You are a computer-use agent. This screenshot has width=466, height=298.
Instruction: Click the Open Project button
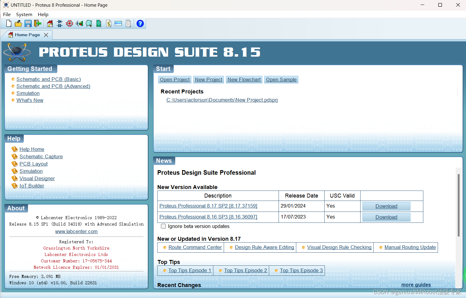(175, 79)
